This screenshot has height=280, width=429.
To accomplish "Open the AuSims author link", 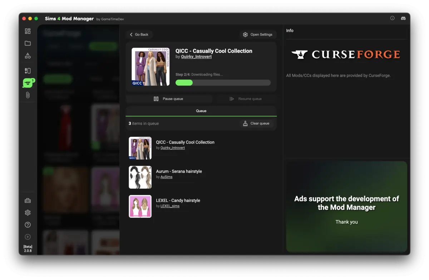I will tap(166, 177).
